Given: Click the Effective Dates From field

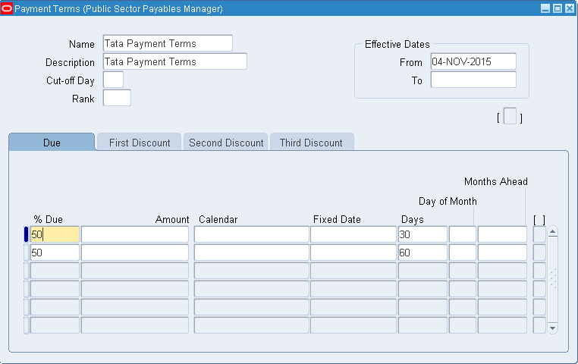Looking at the screenshot, I should [x=473, y=61].
